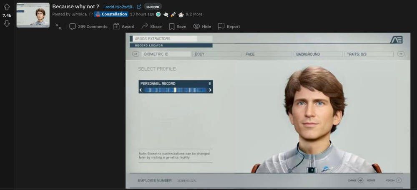Image resolution: width=417 pixels, height=190 pixels.
Task: Select the TRAITS: 0/3 tab
Action: click(x=369, y=54)
